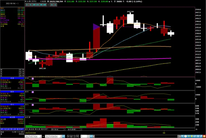The height and width of the screenshot is (138, 206).
Task: Click the purple triangle marker on the chart
Action: tap(96, 27)
